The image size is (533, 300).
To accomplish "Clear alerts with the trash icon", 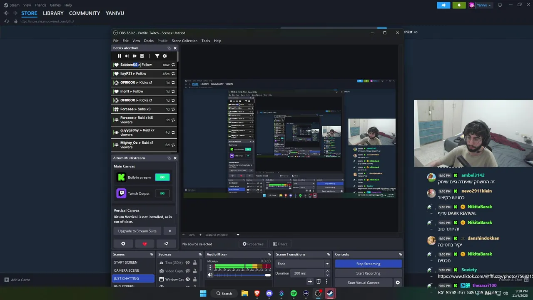I will click(142, 56).
